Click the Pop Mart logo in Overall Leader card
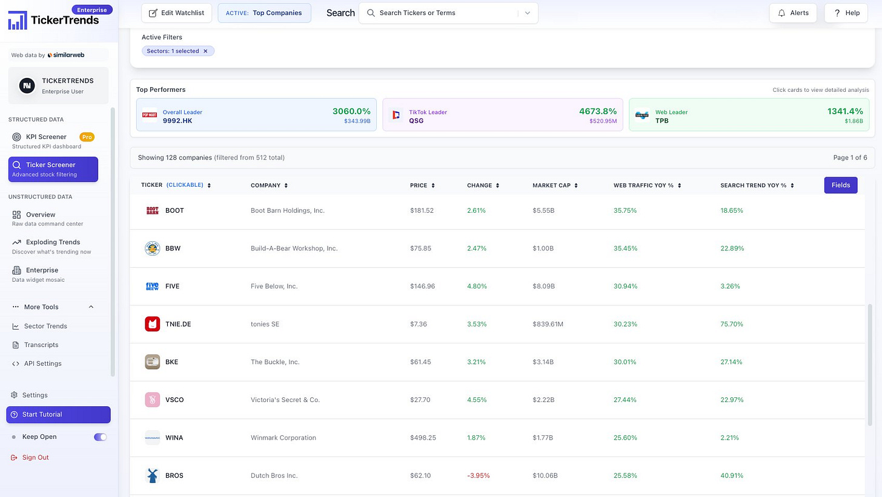Screen dimensions: 882x497 coord(150,115)
